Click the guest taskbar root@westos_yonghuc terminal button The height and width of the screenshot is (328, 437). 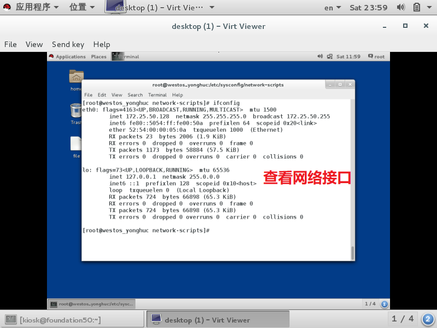point(92,304)
